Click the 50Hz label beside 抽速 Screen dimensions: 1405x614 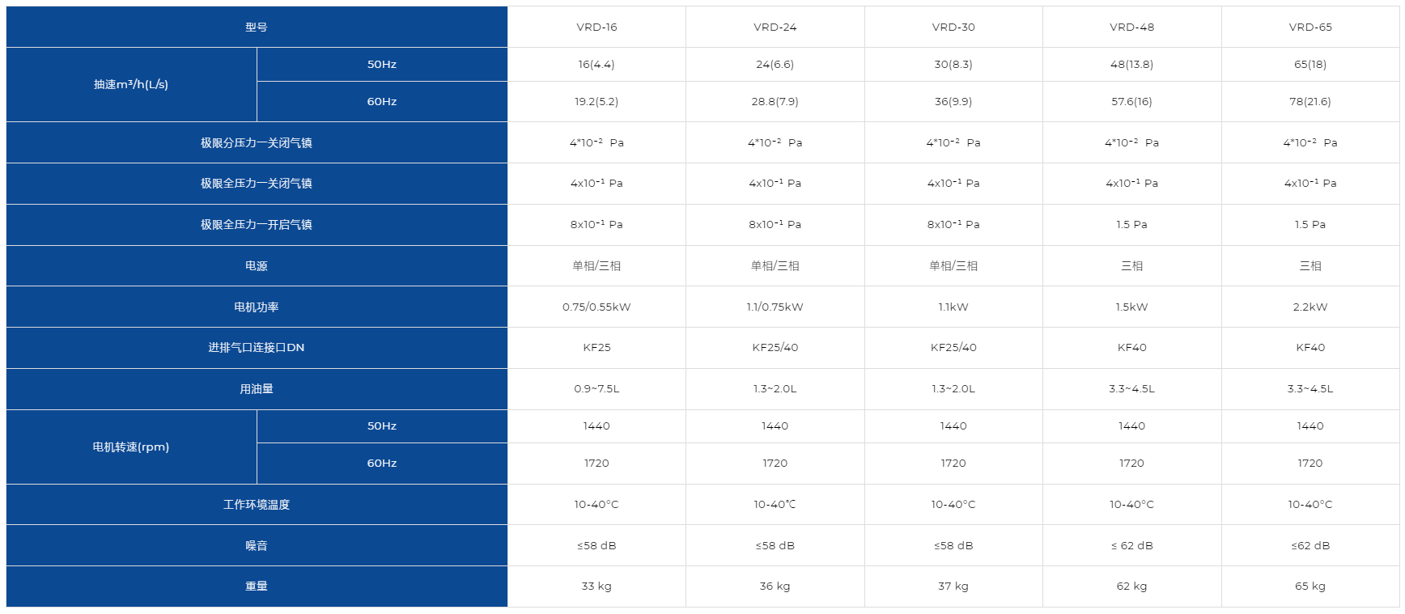click(382, 64)
